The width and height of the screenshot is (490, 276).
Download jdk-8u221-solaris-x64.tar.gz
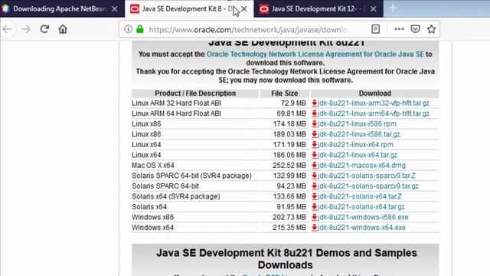pyautogui.click(x=361, y=206)
